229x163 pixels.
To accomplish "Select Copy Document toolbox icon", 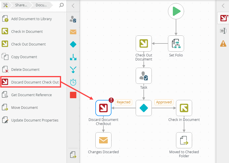I will 5,56.
